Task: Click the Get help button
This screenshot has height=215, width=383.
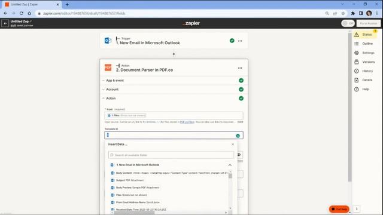Action: coord(339,209)
